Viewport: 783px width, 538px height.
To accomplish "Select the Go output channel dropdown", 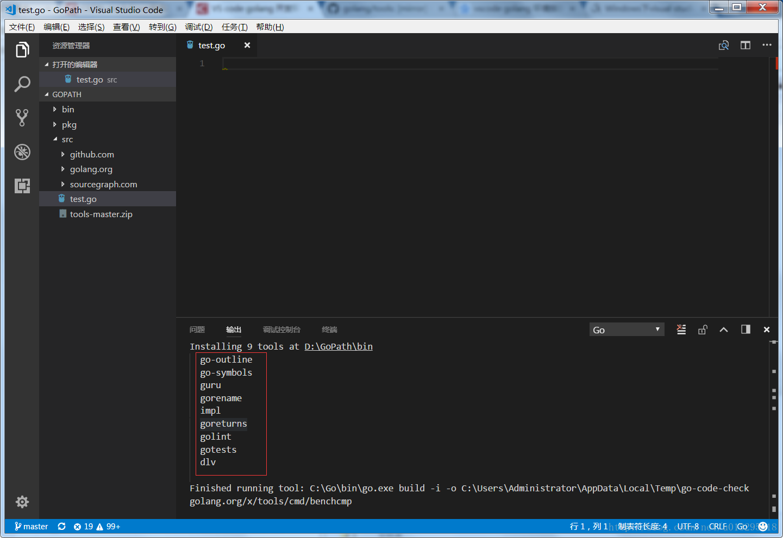I will coord(627,330).
